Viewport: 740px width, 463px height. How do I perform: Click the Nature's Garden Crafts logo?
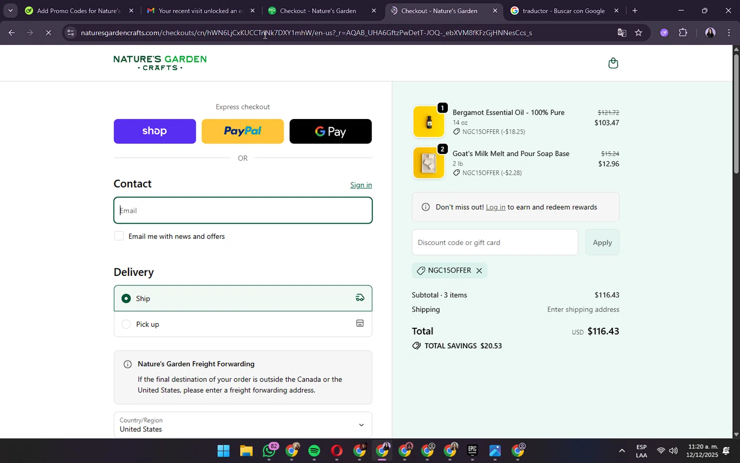click(x=160, y=63)
